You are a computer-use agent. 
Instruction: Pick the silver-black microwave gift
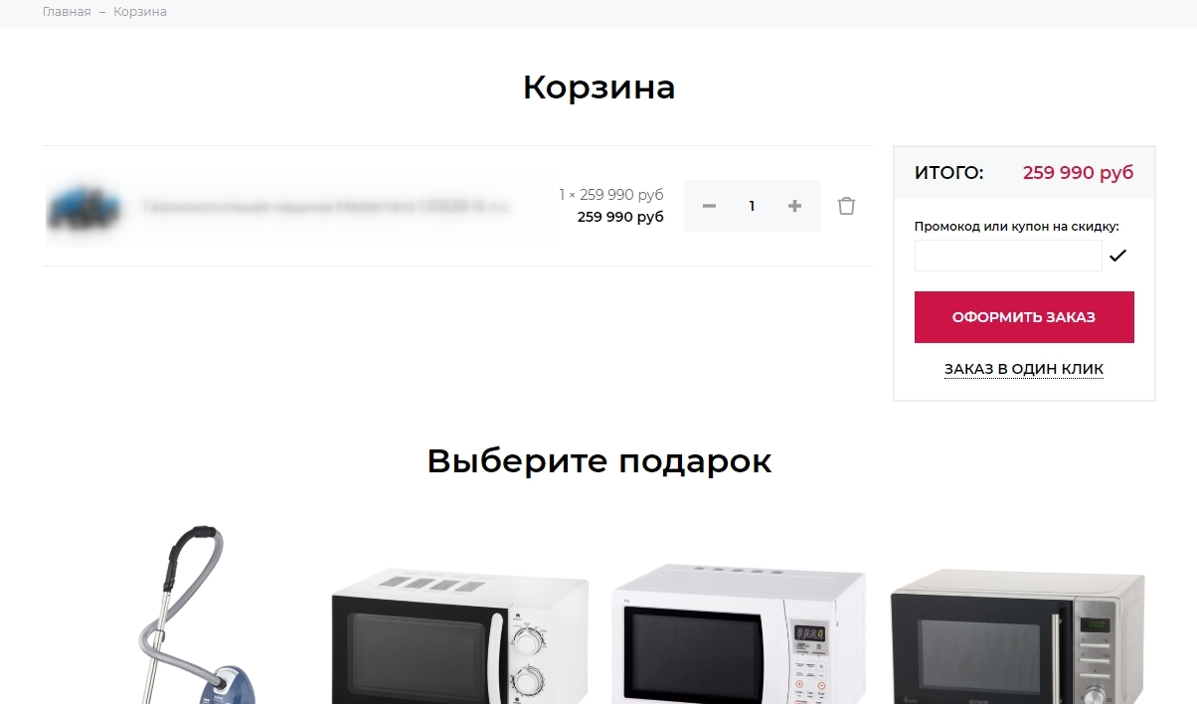point(1018,636)
